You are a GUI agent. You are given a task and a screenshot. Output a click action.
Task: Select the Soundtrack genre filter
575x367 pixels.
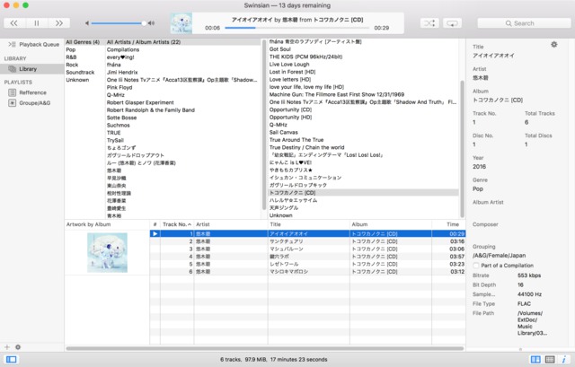(82, 73)
